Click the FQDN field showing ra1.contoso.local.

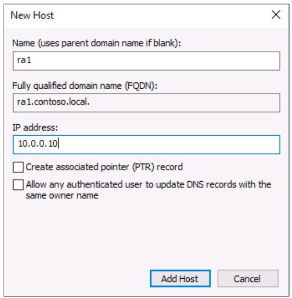point(147,103)
